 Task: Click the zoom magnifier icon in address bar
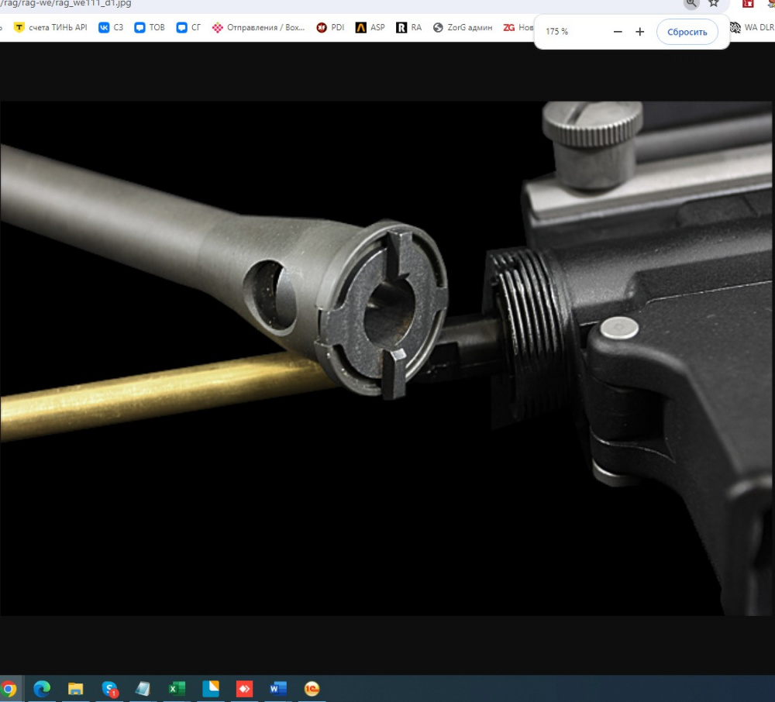point(691,3)
